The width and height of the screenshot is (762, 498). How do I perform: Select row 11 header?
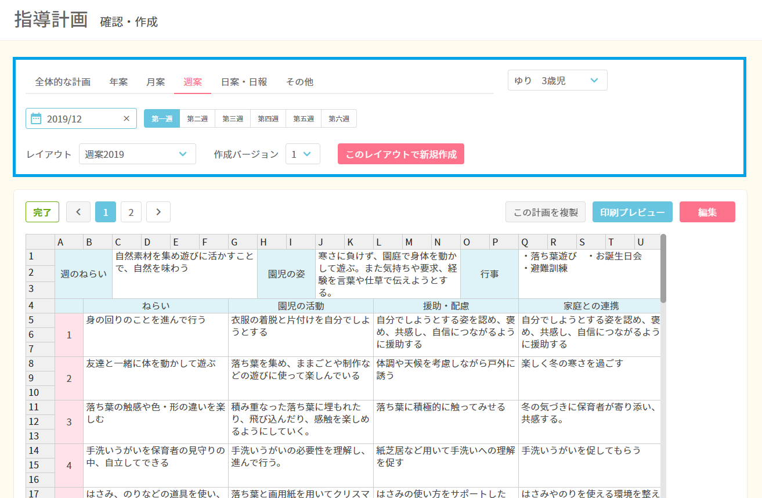click(x=40, y=407)
